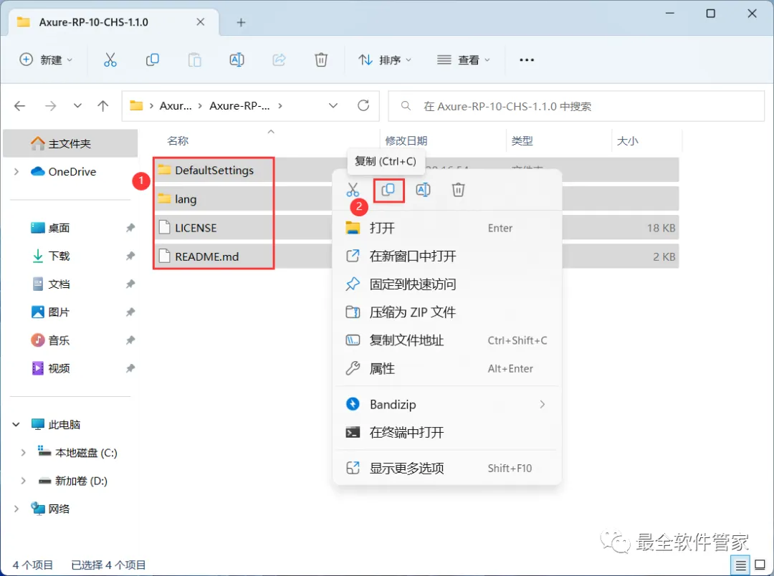
Task: Click the Paste icon in the top toolbar
Action: pos(194,60)
